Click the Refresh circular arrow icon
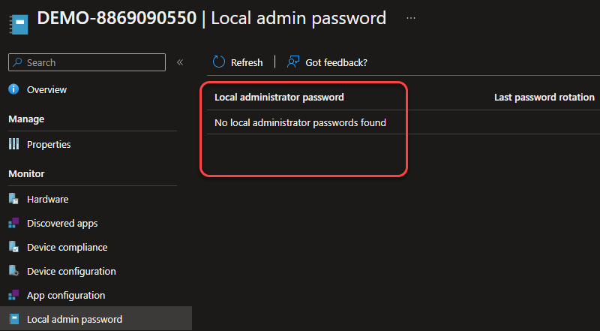600x331 pixels. [x=219, y=62]
